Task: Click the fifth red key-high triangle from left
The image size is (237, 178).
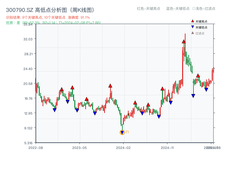Action: click(135, 103)
